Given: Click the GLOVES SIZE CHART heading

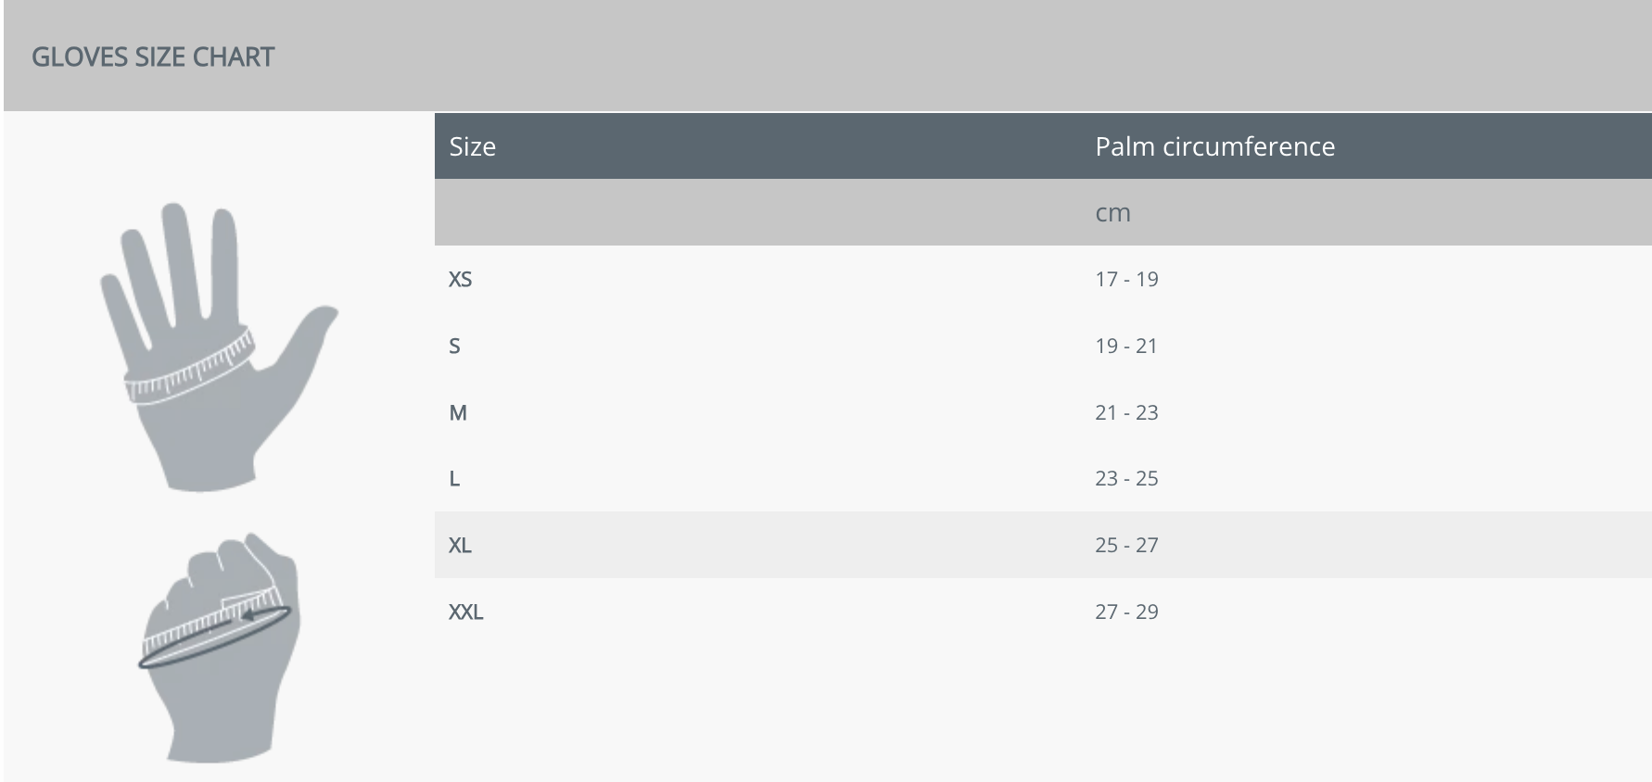Looking at the screenshot, I should (153, 57).
